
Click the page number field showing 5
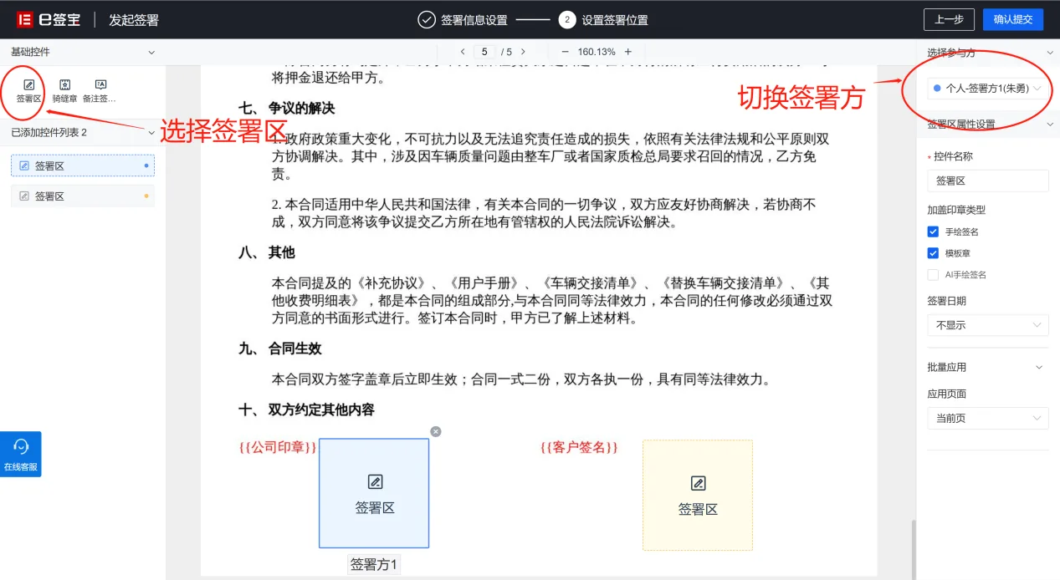tap(484, 52)
